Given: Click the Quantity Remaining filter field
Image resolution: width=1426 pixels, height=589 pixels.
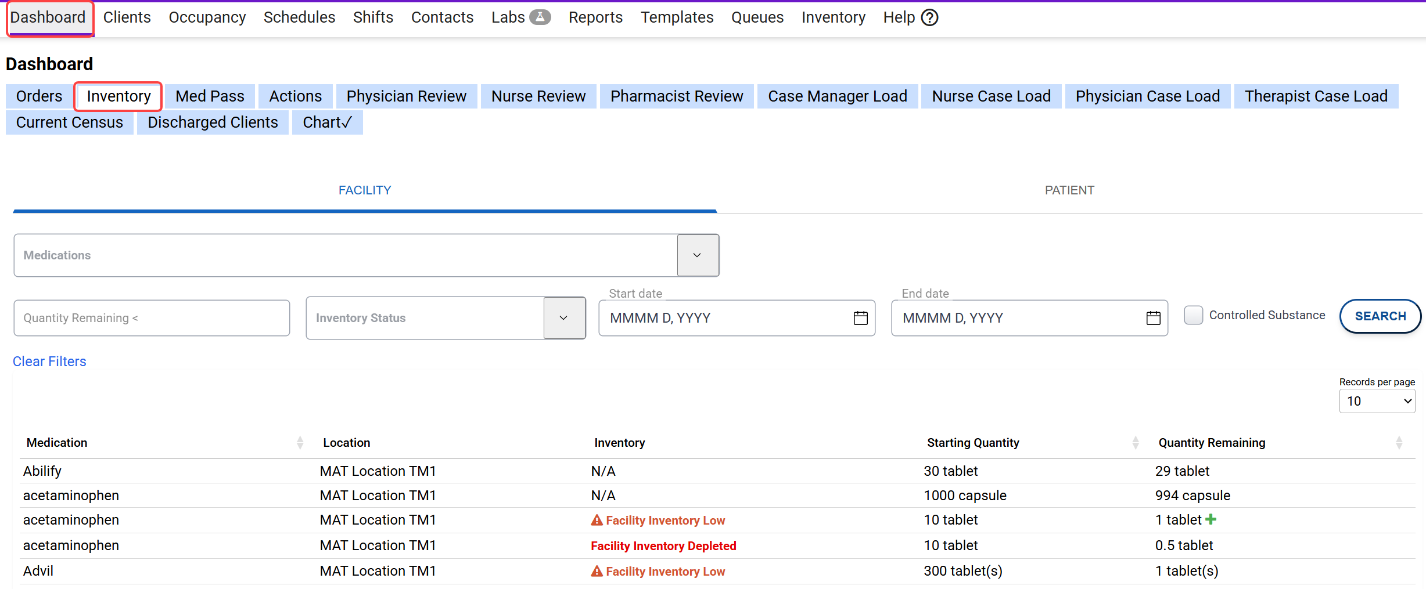Looking at the screenshot, I should click(152, 318).
